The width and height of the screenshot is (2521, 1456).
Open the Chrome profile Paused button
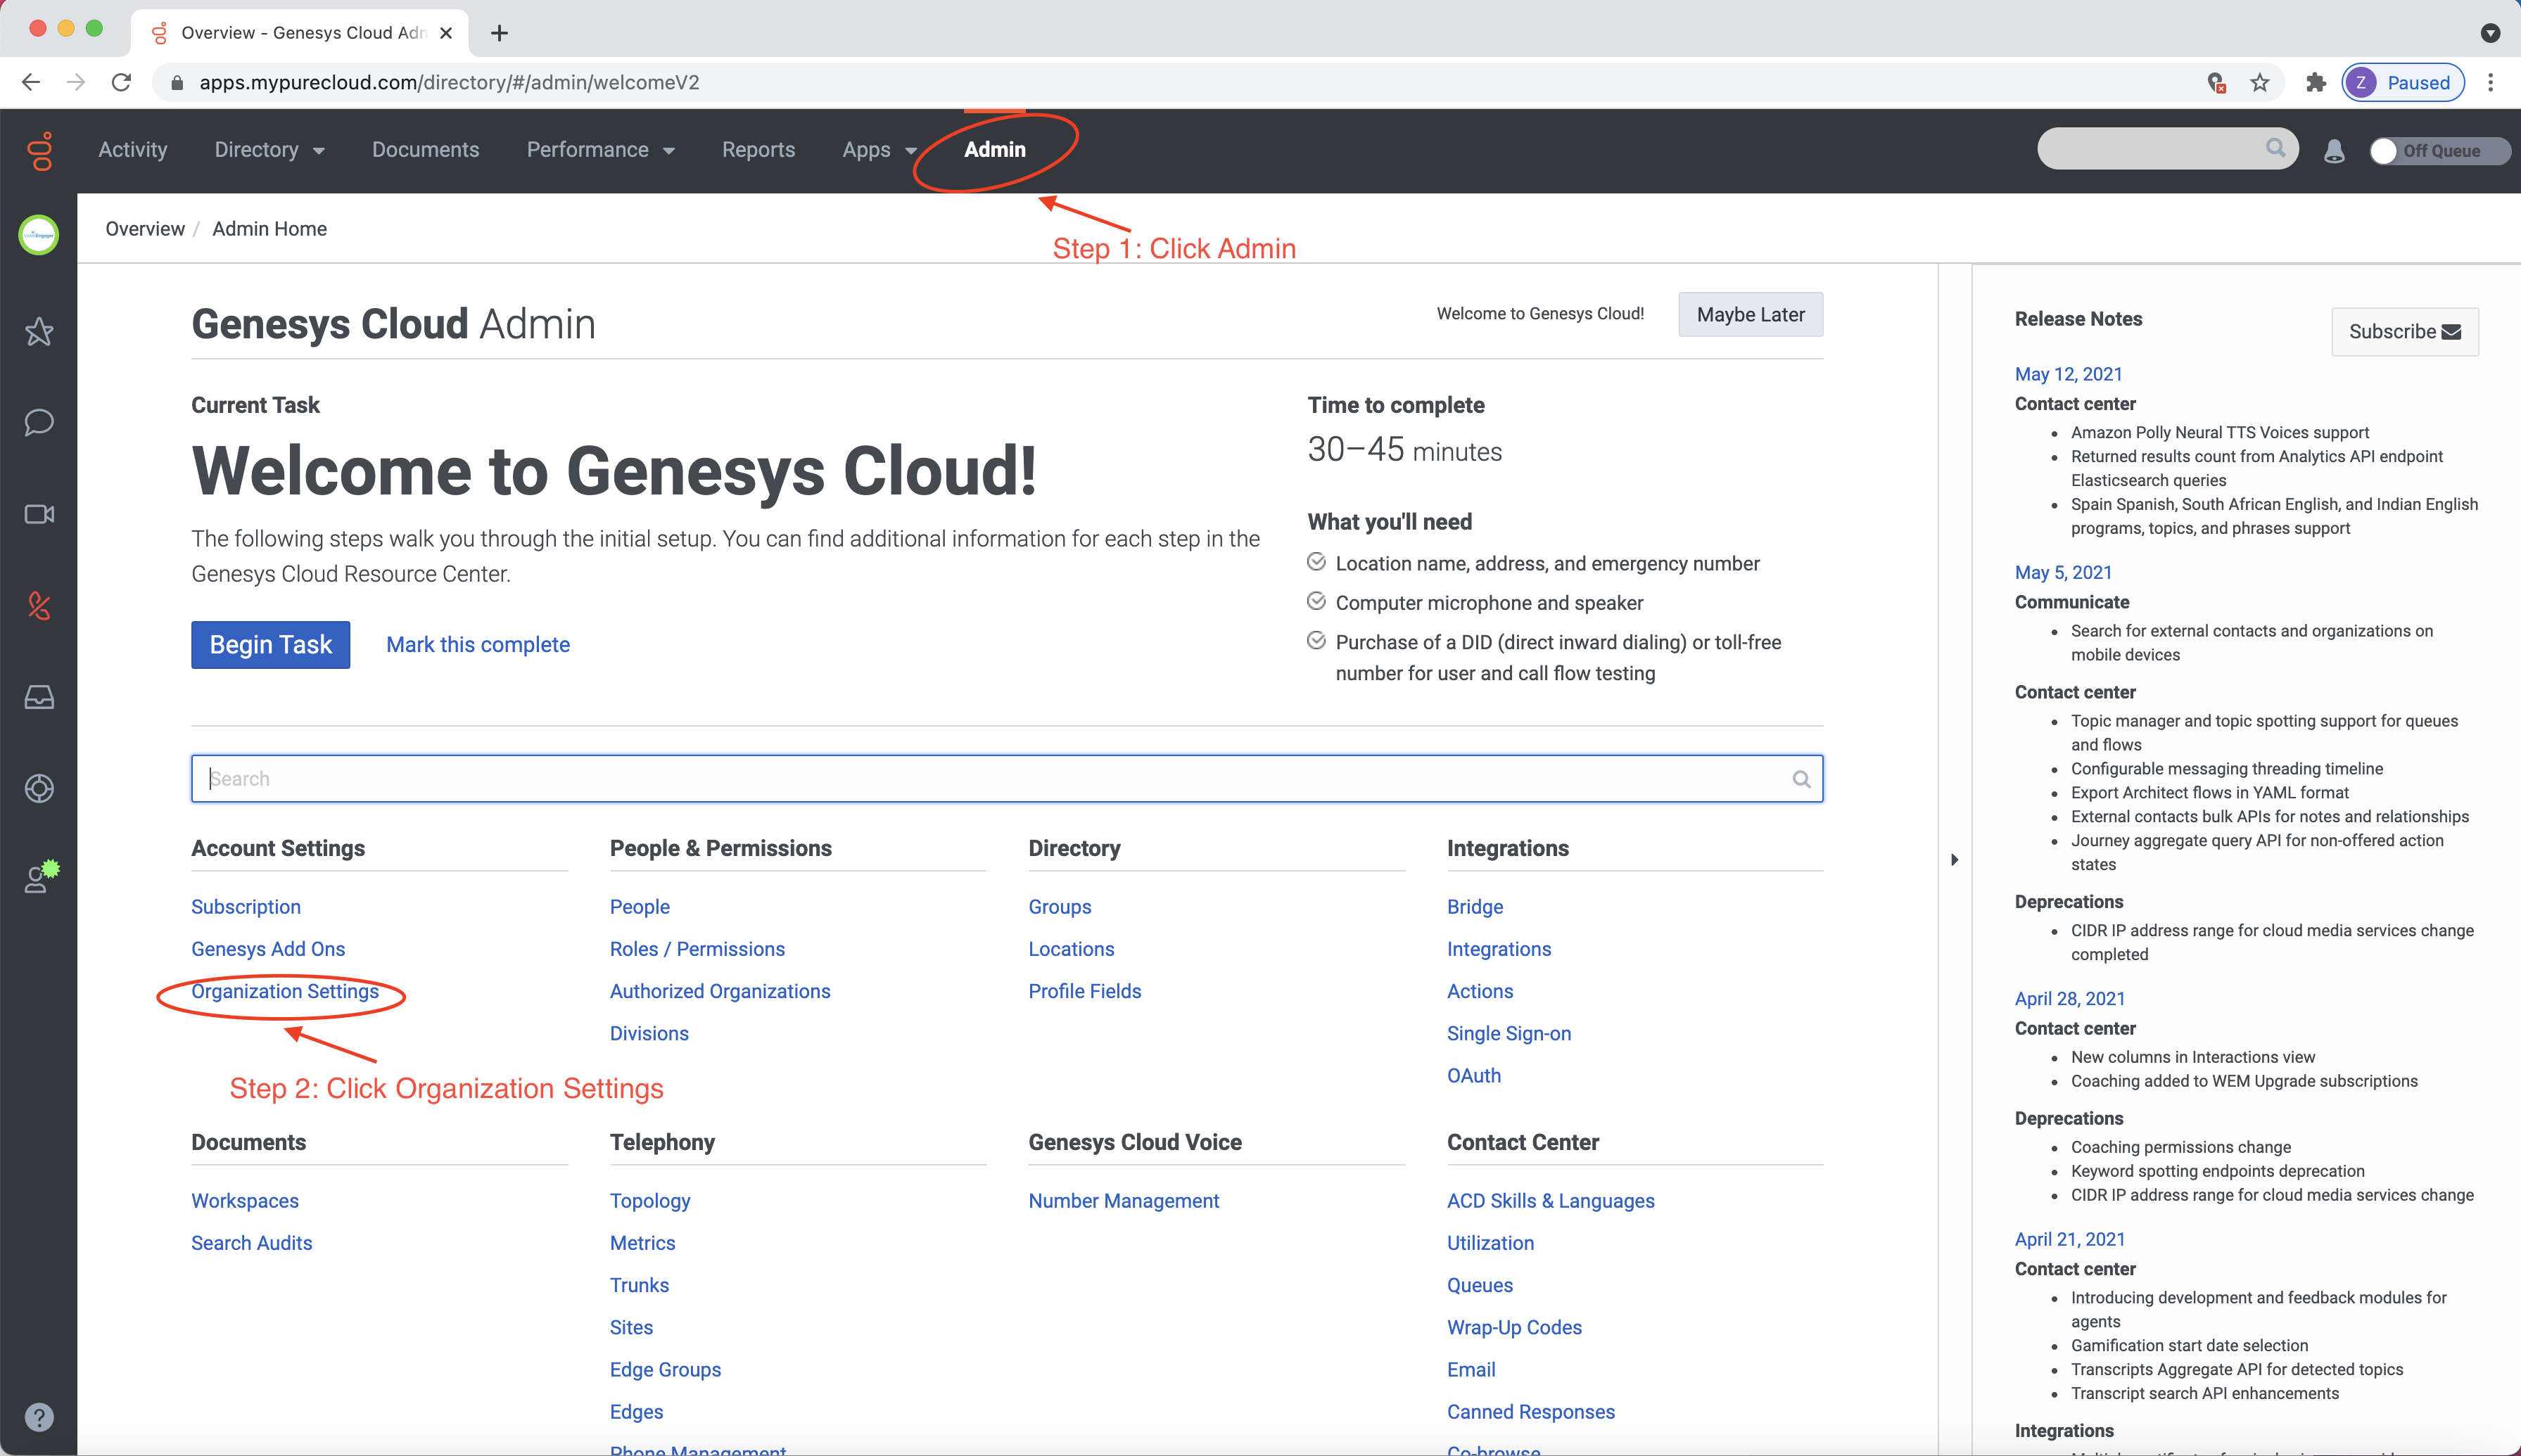coord(2402,83)
